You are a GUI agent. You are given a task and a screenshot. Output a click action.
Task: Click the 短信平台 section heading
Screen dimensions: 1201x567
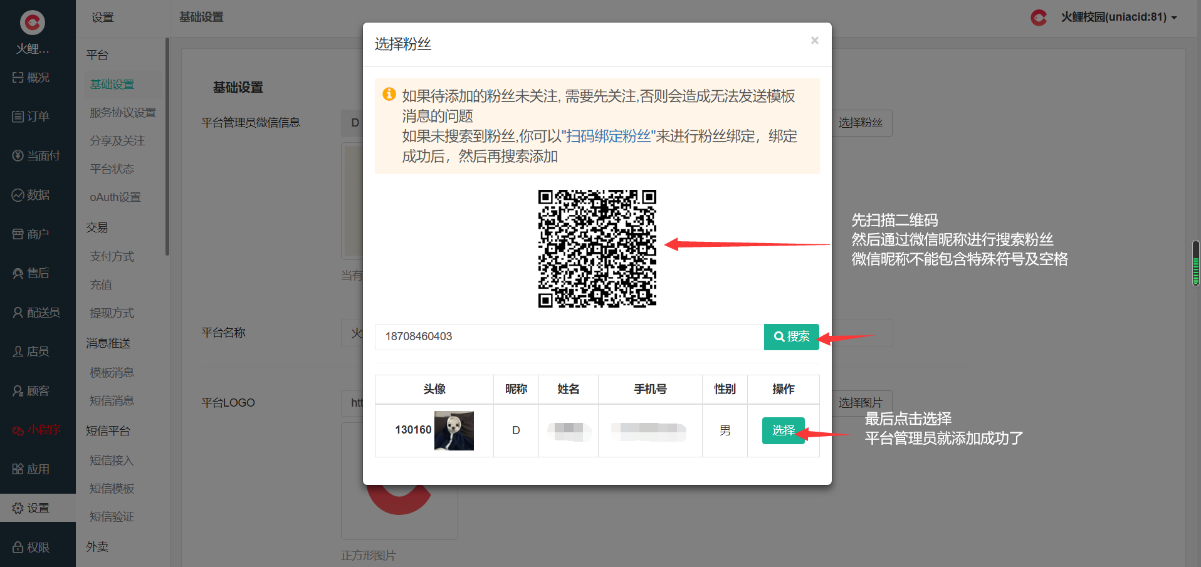click(108, 431)
